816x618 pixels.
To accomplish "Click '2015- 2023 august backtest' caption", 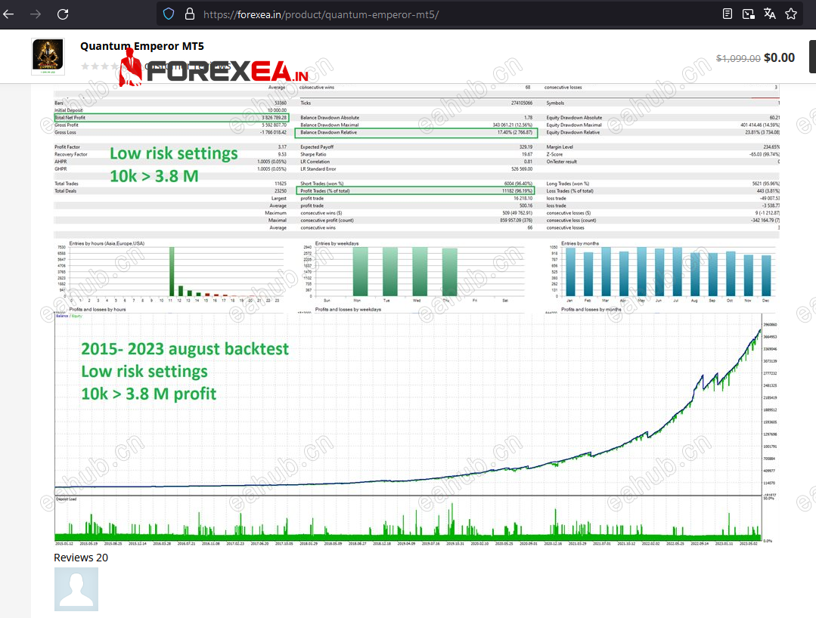I will [185, 349].
